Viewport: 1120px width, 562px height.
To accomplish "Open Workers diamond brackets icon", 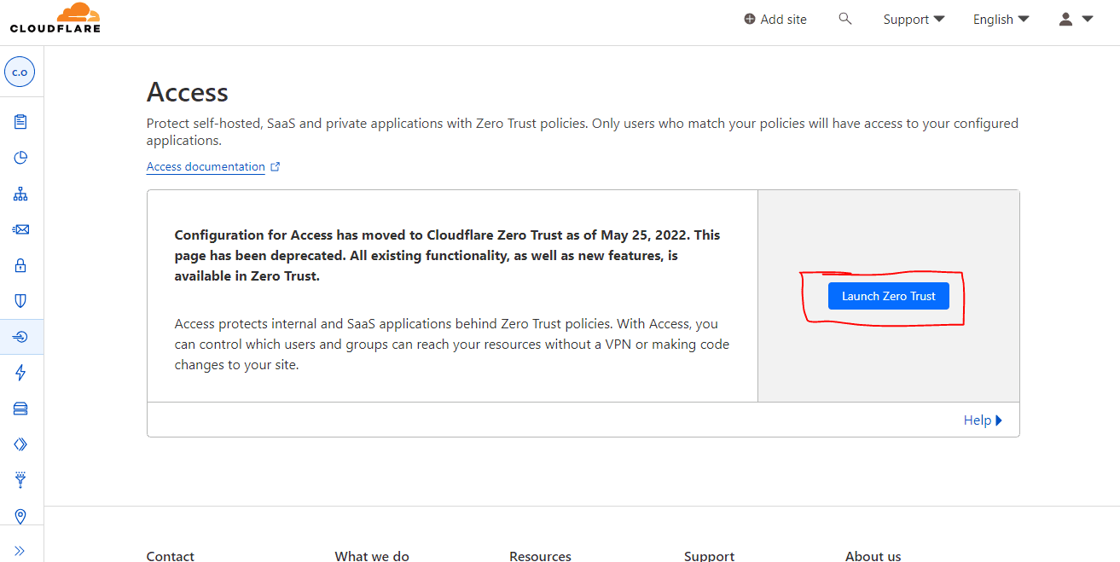I will [x=20, y=444].
